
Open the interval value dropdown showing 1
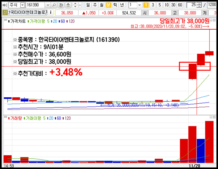click(139, 5)
